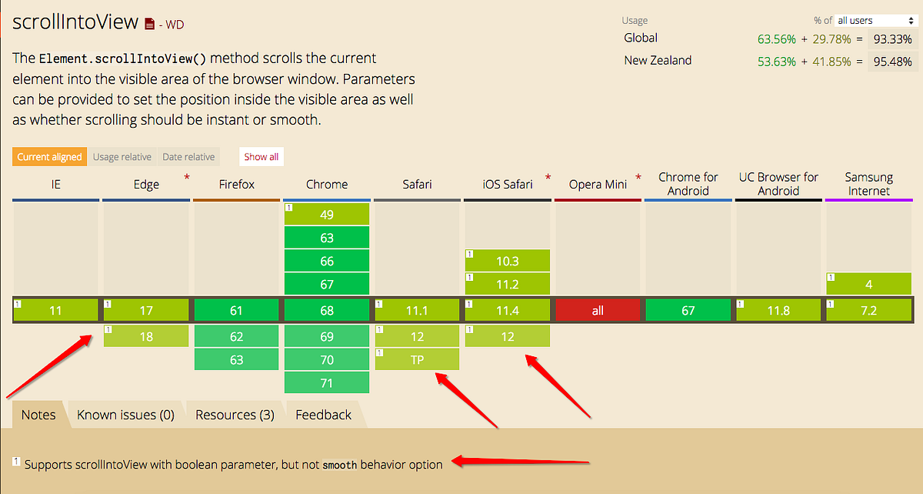The image size is (923, 494).
Task: Switch to the Known issues tab
Action: [125, 414]
